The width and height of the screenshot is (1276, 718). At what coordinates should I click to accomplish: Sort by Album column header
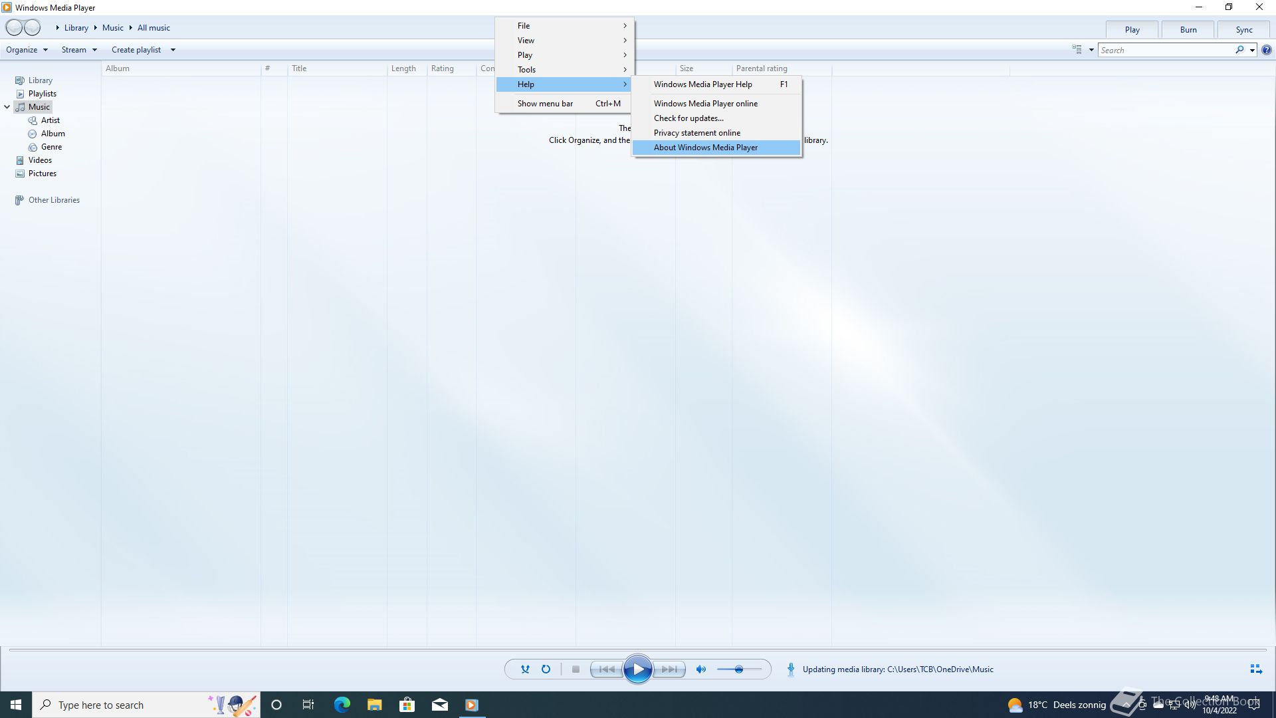(x=181, y=68)
